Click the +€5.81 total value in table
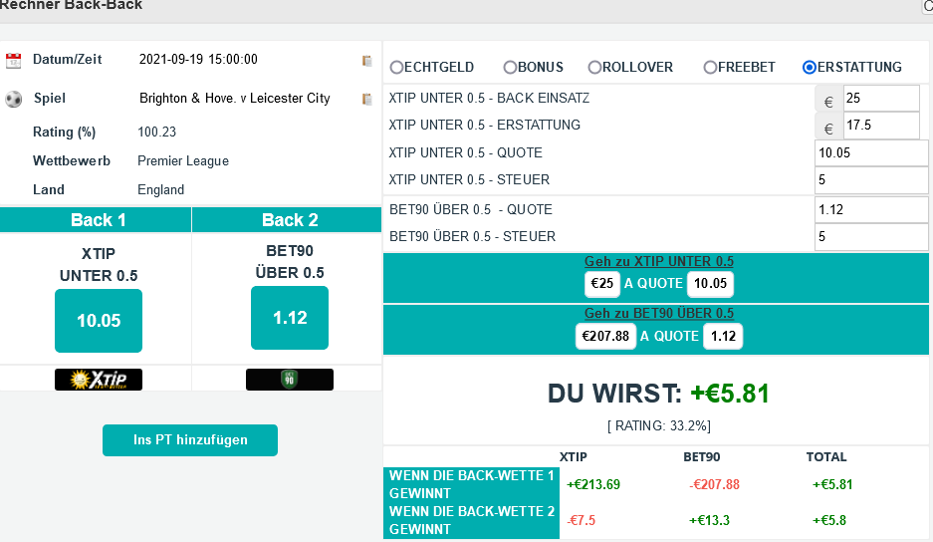 pos(832,485)
